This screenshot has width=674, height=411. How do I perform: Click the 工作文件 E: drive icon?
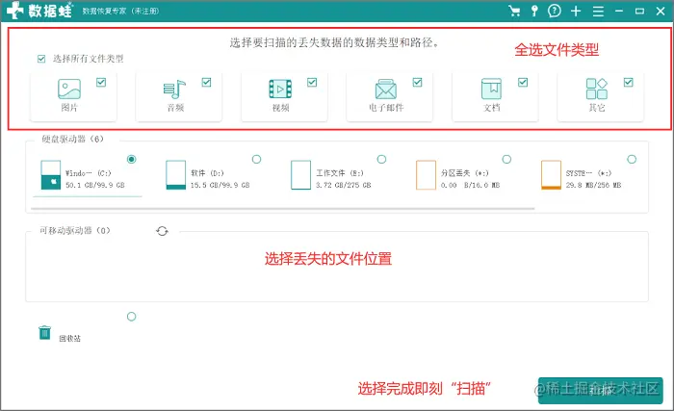pyautogui.click(x=300, y=175)
